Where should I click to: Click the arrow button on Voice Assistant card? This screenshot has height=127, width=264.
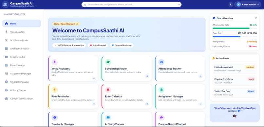tap(94, 79)
